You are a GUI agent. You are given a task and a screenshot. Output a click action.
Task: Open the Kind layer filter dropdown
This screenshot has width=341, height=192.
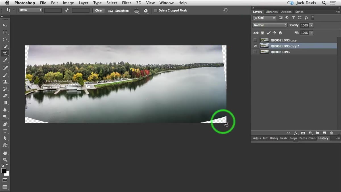(264, 18)
